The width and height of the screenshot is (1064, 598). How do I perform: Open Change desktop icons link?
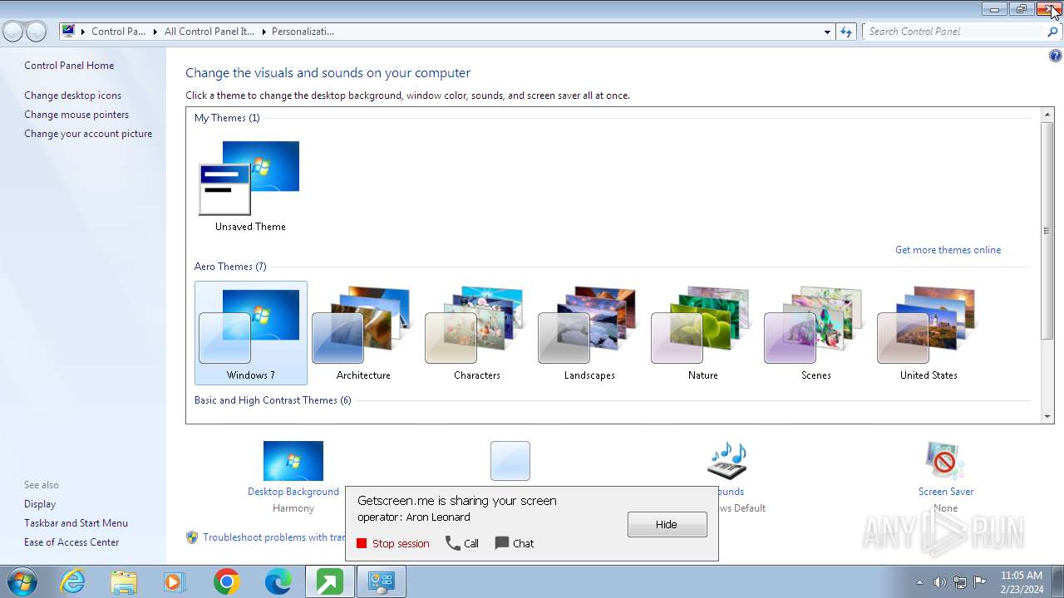72,96
